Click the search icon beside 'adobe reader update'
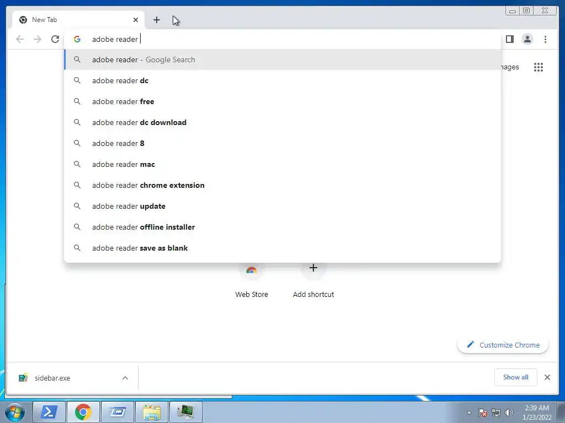 [x=77, y=206]
